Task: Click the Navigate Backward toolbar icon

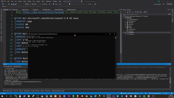Action: [x=3, y=4]
